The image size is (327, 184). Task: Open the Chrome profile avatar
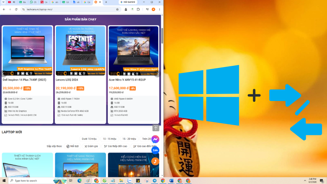[154, 9]
